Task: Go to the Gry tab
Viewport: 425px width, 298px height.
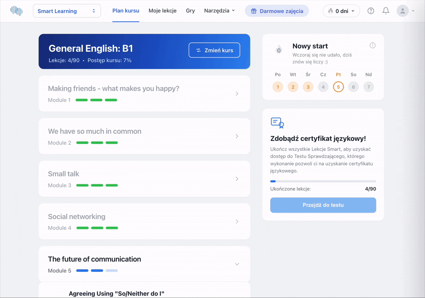Action: tap(191, 11)
